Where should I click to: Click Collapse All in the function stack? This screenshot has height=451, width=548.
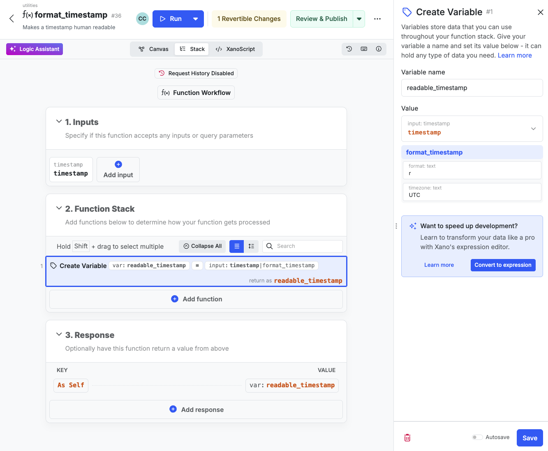pos(202,246)
